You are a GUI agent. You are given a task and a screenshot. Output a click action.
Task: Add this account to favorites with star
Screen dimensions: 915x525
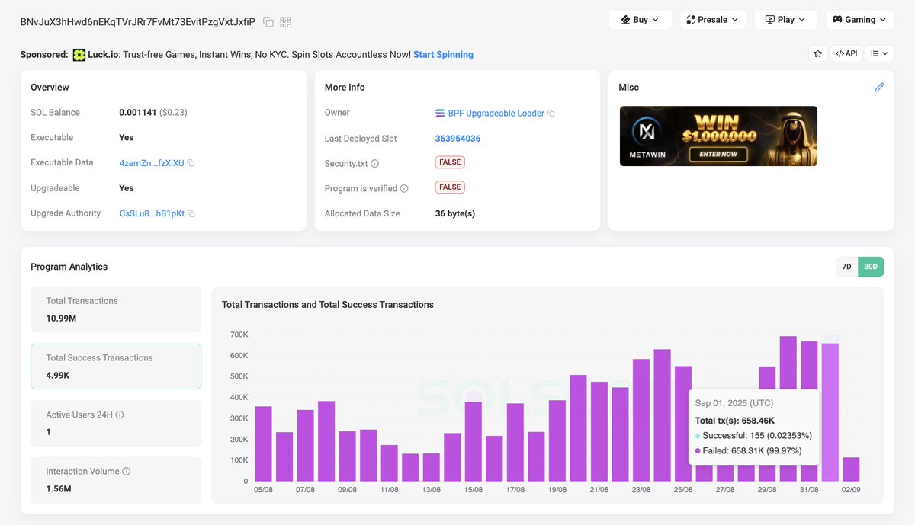tap(817, 53)
